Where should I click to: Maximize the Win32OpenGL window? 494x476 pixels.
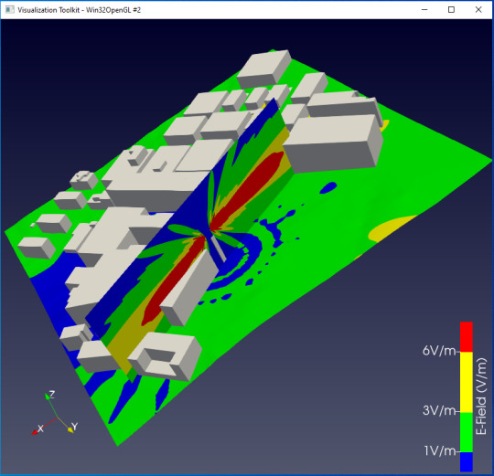click(x=451, y=10)
